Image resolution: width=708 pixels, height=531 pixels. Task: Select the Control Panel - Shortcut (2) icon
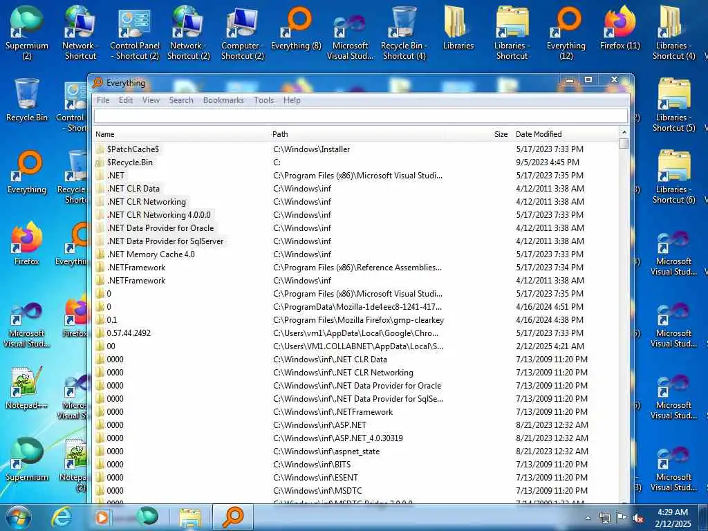(135, 32)
